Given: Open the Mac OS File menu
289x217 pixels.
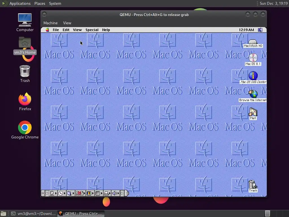Looking at the screenshot, I should coord(56,30).
